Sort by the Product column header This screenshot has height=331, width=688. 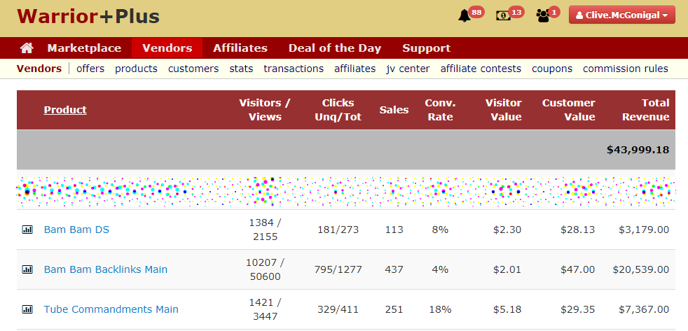pyautogui.click(x=65, y=110)
